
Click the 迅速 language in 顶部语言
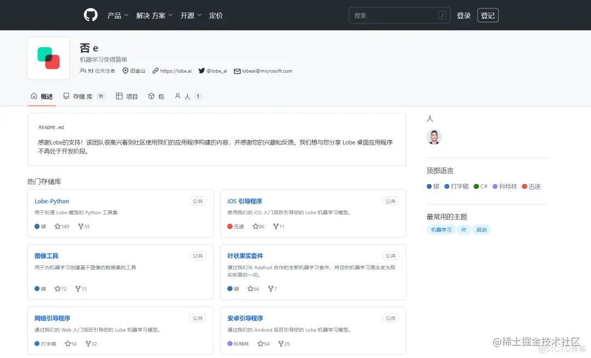(531, 187)
